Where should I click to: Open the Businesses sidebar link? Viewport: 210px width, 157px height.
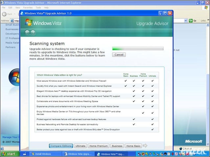pyautogui.click(x=12, y=29)
